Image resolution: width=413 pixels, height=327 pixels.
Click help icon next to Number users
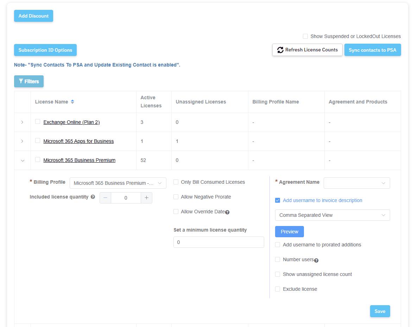click(x=316, y=260)
